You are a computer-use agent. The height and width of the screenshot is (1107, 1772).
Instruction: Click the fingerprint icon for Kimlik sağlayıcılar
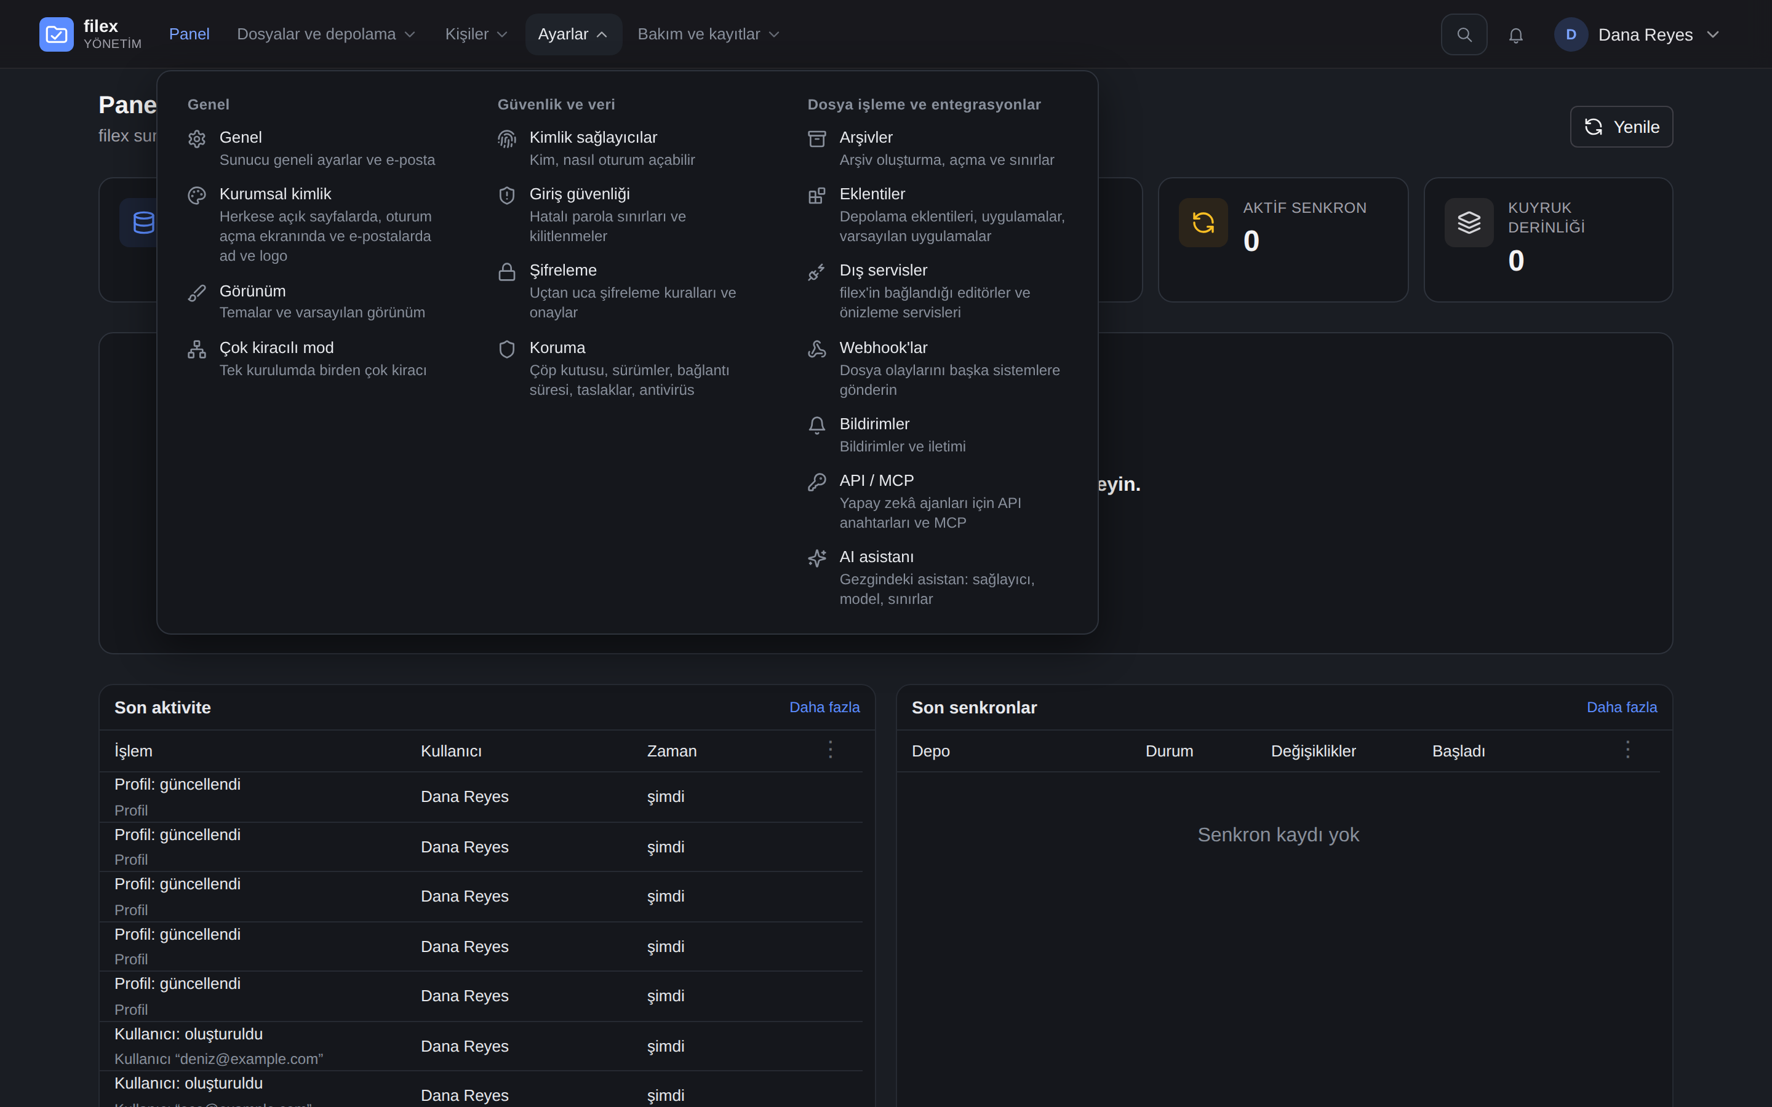click(507, 139)
